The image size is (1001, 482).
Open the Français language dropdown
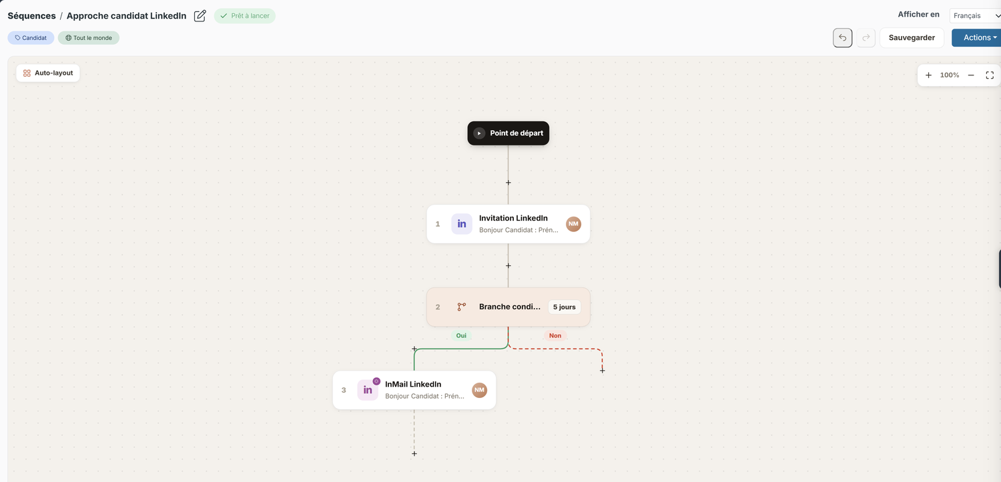click(x=976, y=15)
